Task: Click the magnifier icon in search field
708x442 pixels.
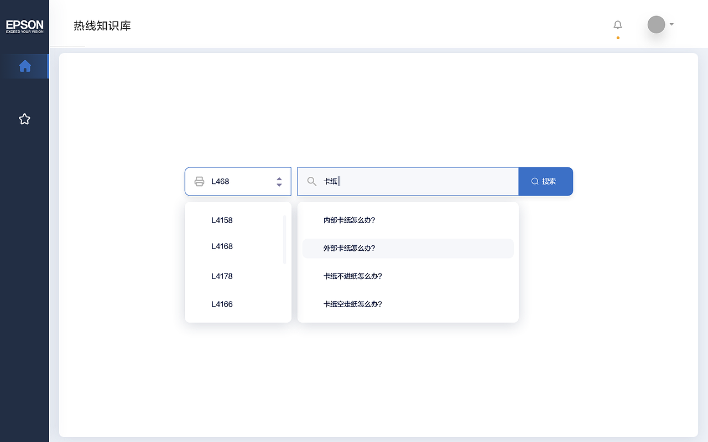Action: (x=312, y=181)
